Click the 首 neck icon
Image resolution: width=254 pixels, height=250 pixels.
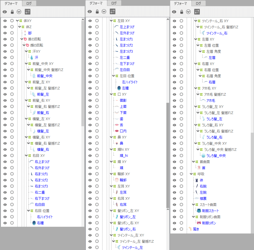point(199,168)
